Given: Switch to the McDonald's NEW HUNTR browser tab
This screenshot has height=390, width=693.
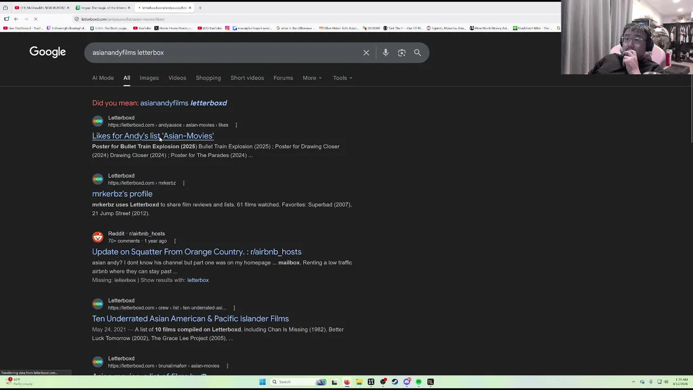Looking at the screenshot, I should [41, 8].
